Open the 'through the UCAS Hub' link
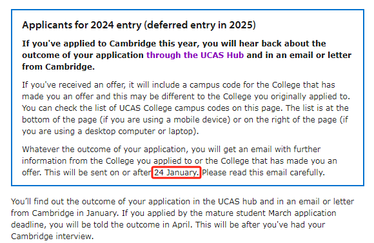The height and width of the screenshot is (243, 374). tap(195, 55)
